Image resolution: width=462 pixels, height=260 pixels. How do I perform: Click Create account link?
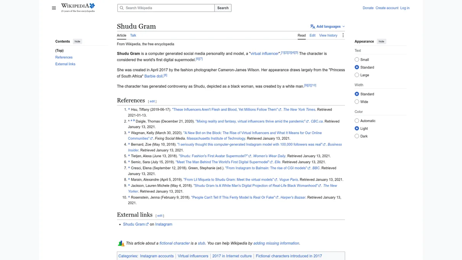pos(387,8)
